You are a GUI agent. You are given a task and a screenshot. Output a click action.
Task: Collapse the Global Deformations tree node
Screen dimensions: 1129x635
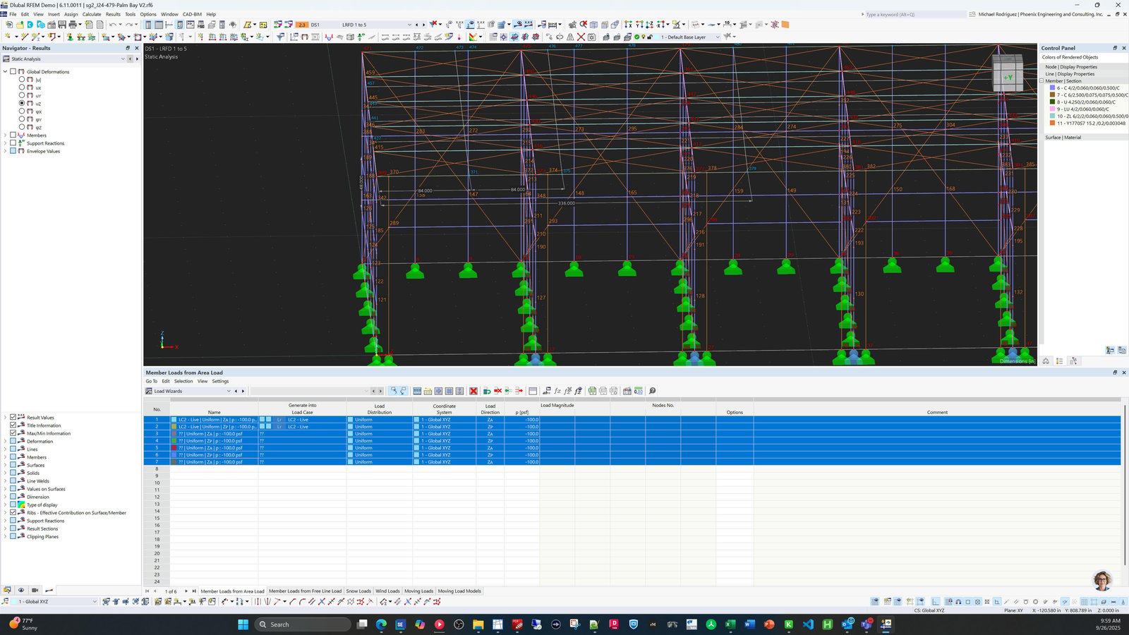(5, 71)
